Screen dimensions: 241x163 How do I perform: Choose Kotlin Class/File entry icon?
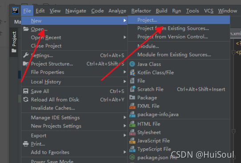coord(133,72)
